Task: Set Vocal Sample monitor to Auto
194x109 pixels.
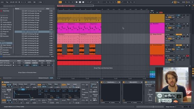Action: (170, 49)
